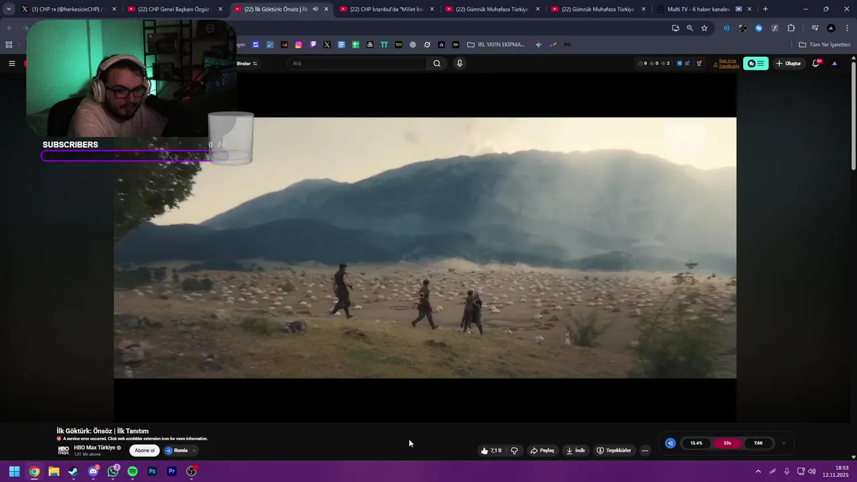Open Instagram bookmark in bookmarks bar
Screen dimensions: 857x482
point(299,45)
